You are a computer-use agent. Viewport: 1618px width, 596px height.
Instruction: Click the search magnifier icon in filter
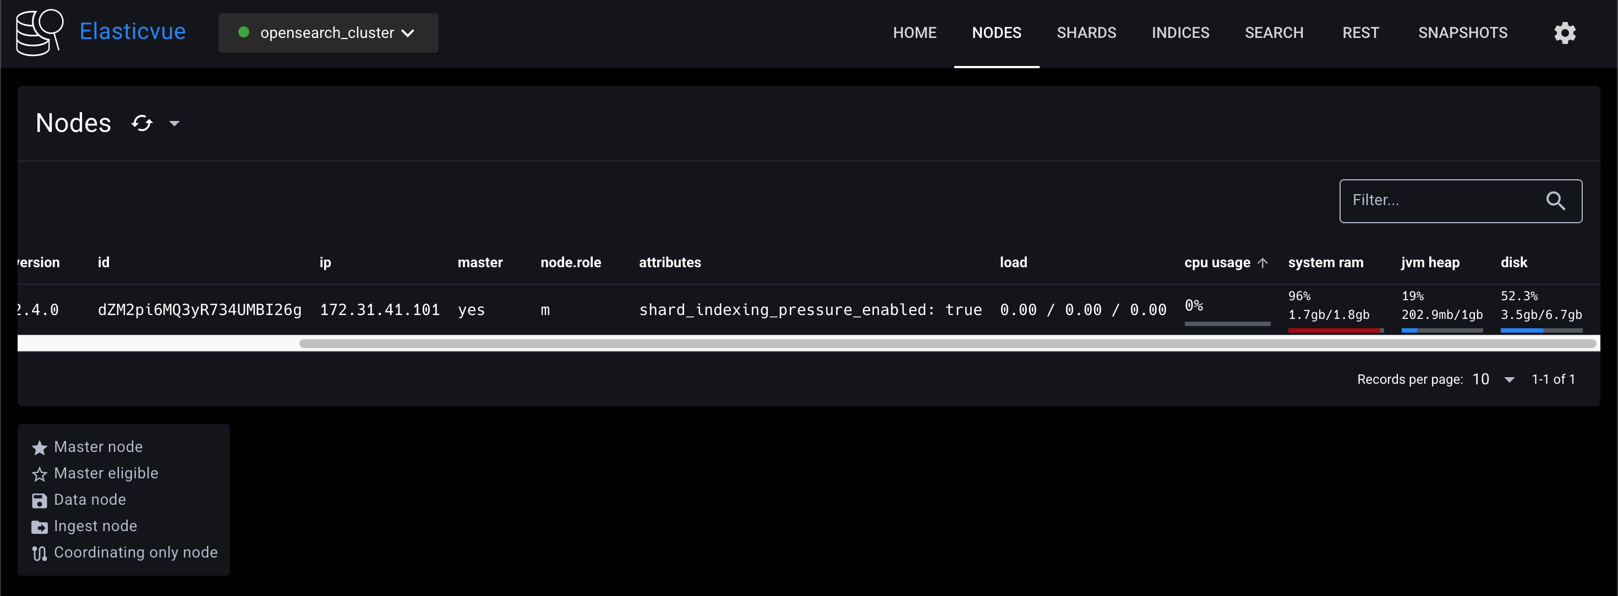click(1555, 201)
